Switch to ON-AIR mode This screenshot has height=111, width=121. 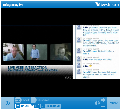click(27, 106)
